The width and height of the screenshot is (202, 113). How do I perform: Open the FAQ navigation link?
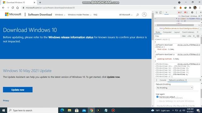coord(95,15)
